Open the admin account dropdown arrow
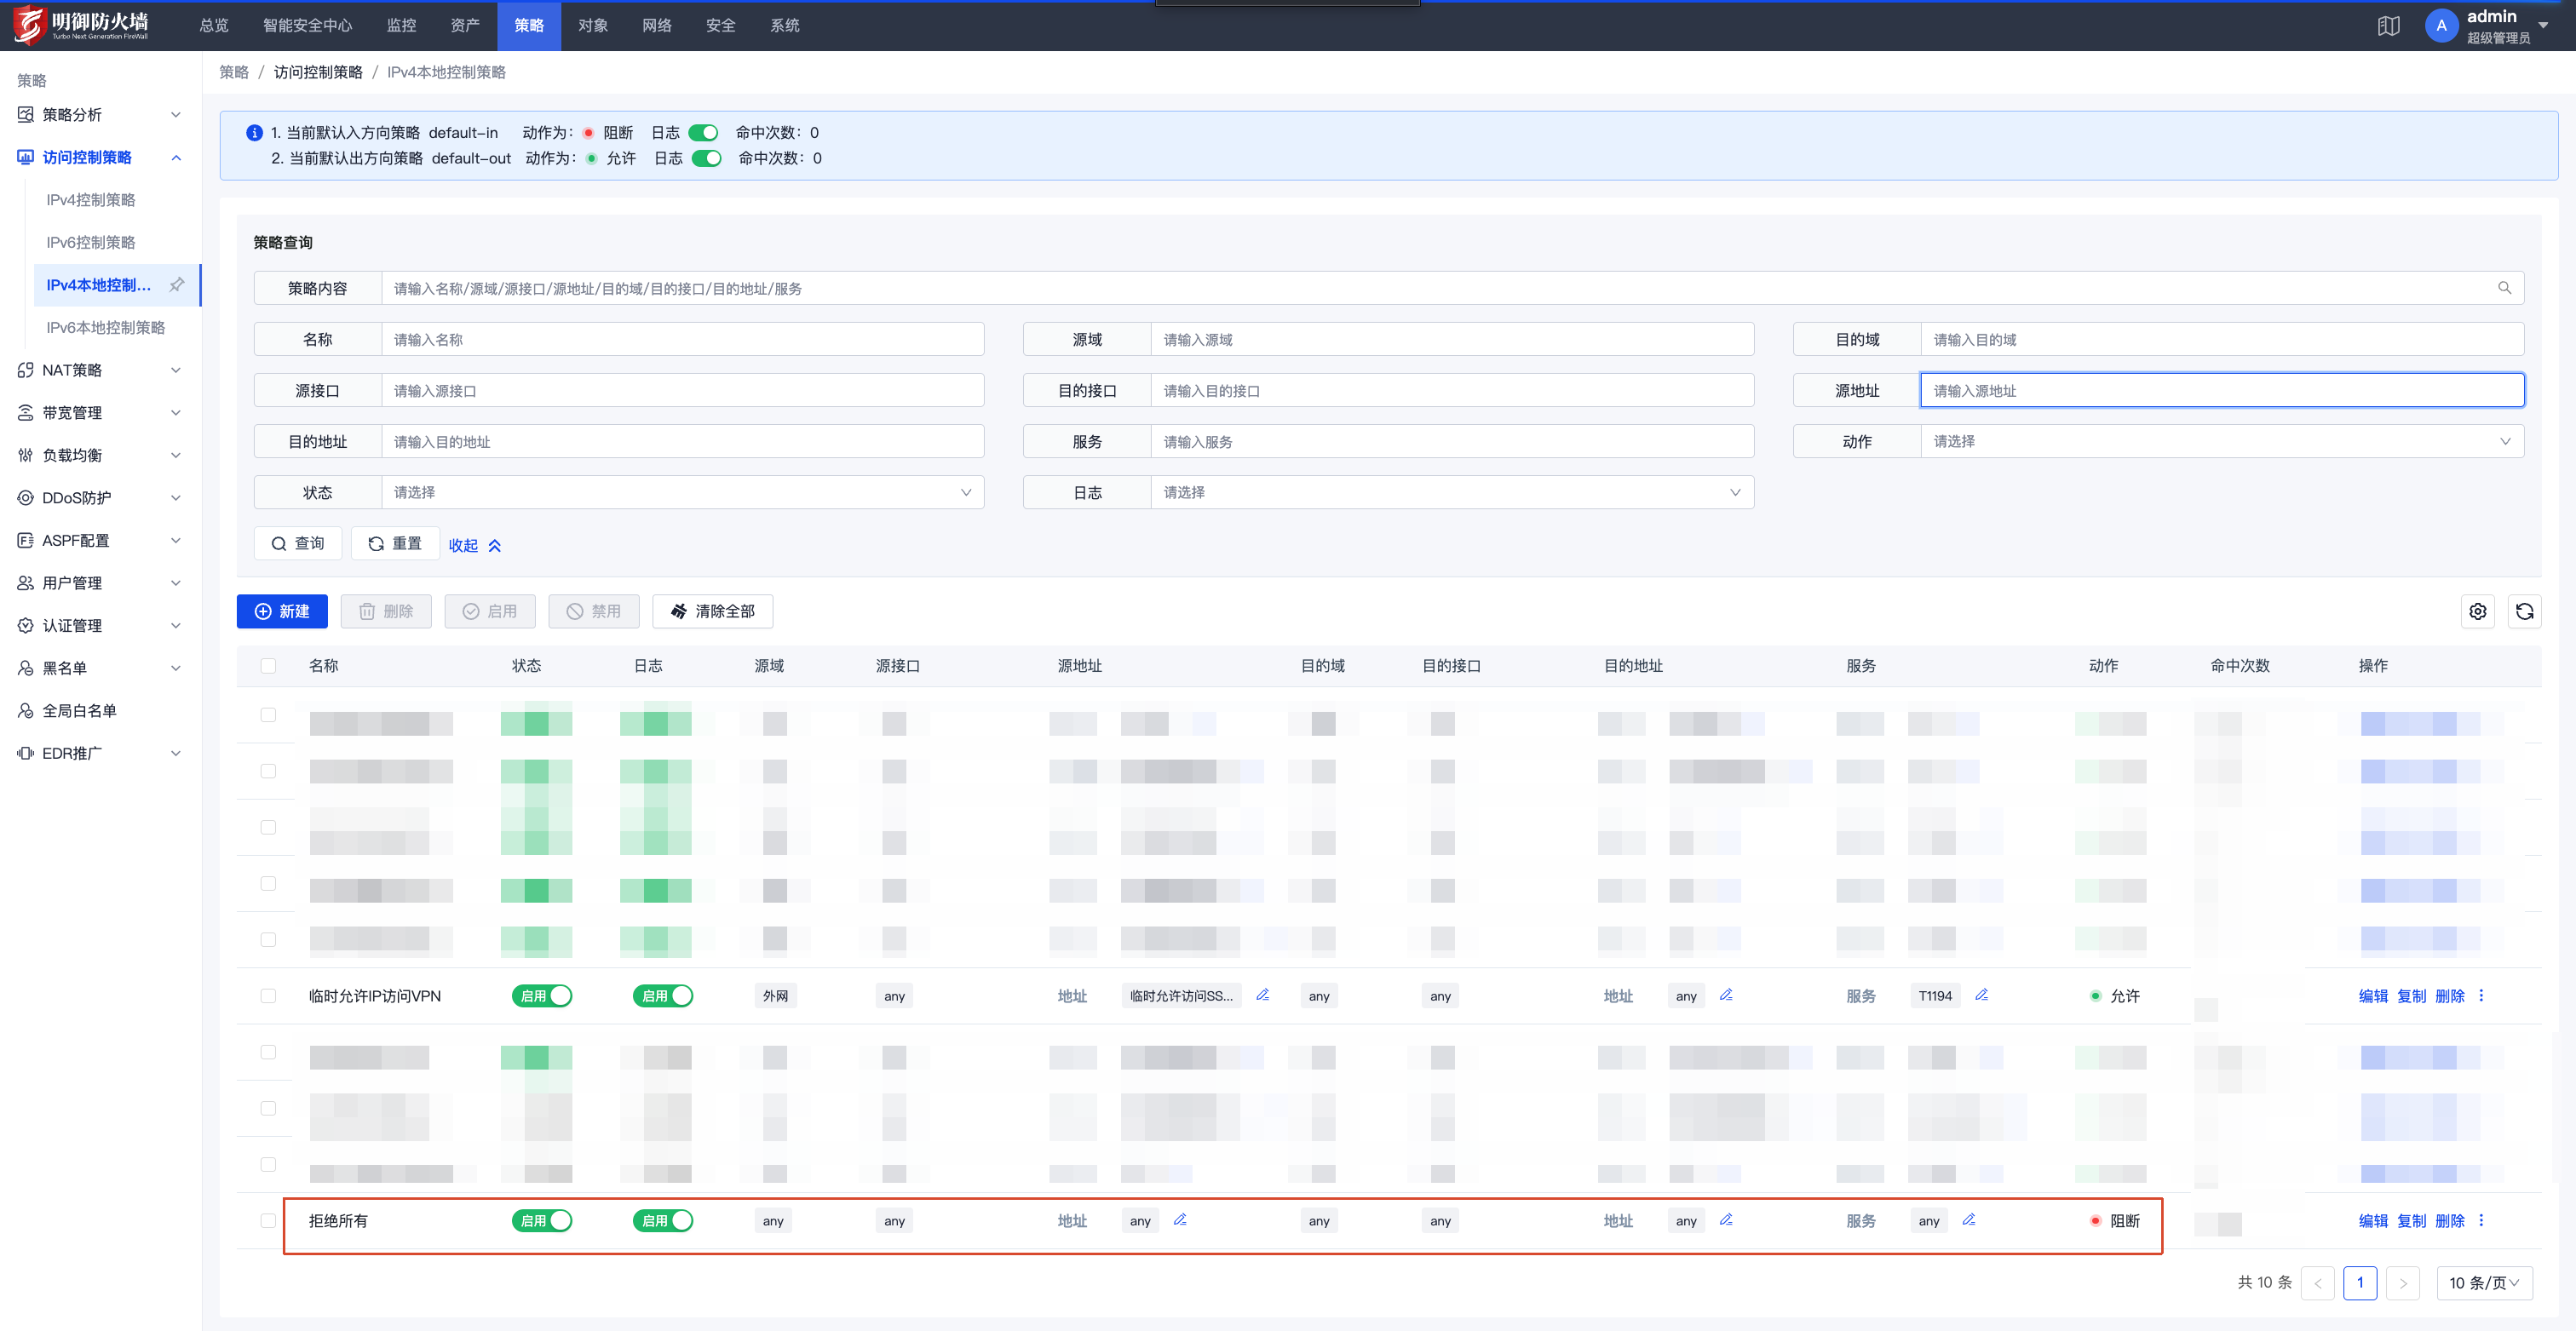 pos(2543,26)
